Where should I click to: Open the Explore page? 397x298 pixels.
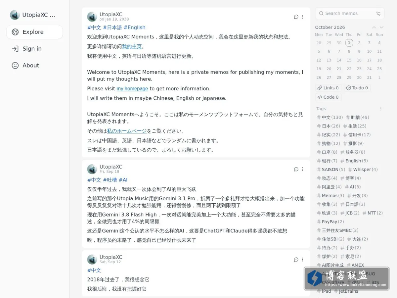(34, 32)
